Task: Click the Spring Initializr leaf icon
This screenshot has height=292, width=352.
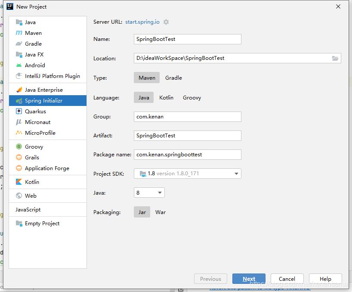Action: 19,101
